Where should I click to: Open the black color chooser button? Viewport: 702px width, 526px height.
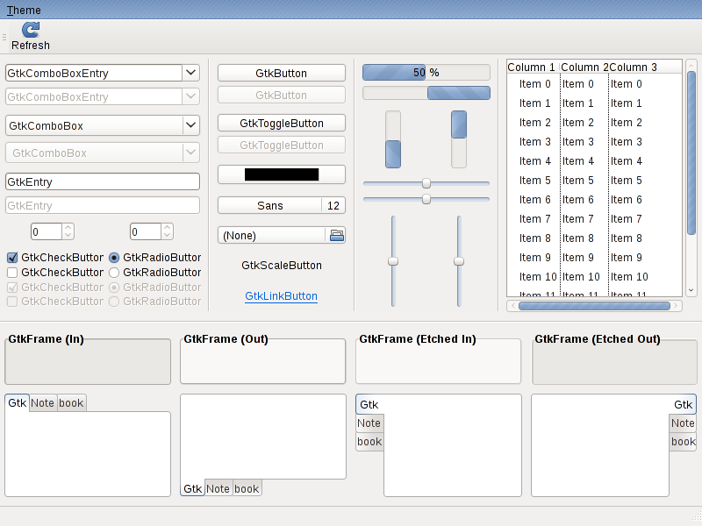(x=282, y=174)
